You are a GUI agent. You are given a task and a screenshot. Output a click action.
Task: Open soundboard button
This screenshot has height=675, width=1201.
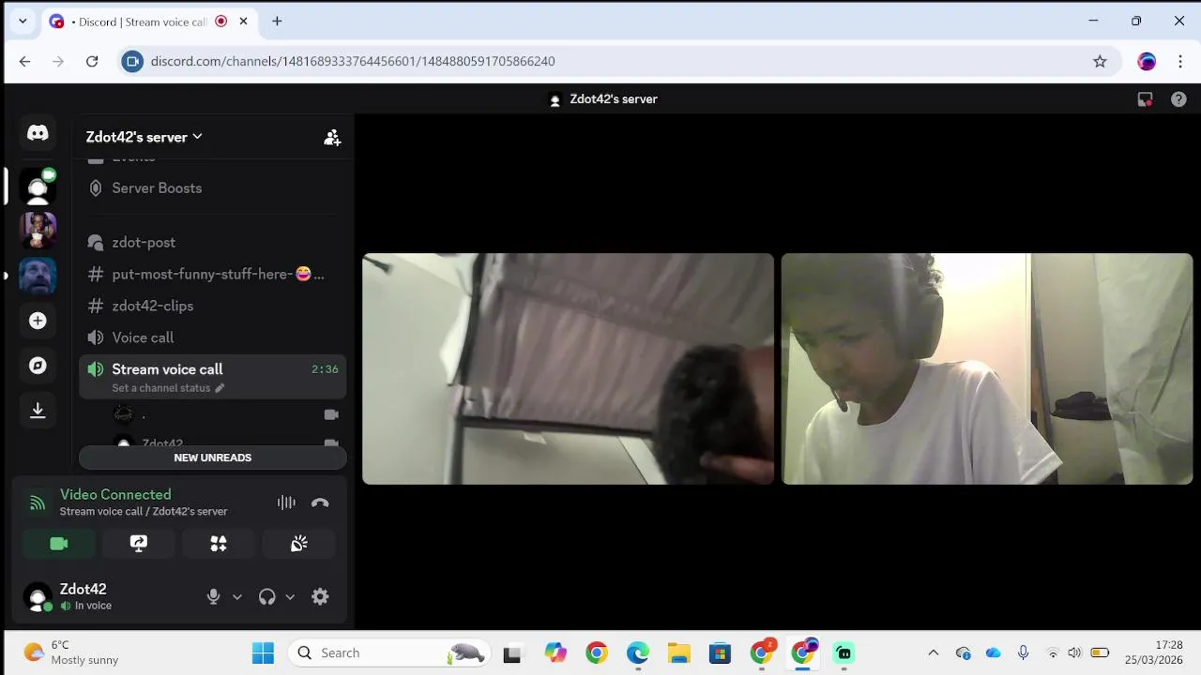(299, 544)
